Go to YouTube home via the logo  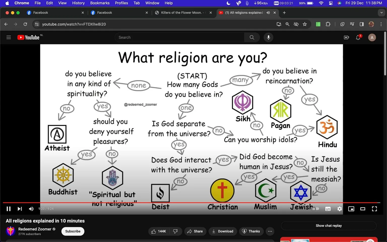click(28, 37)
